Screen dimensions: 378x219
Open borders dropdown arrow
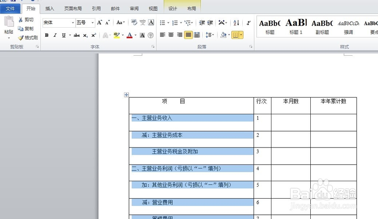[x=241, y=35]
